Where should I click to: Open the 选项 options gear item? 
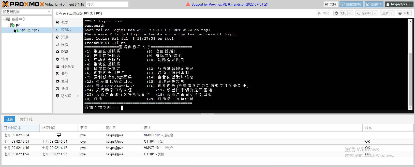(x=64, y=59)
